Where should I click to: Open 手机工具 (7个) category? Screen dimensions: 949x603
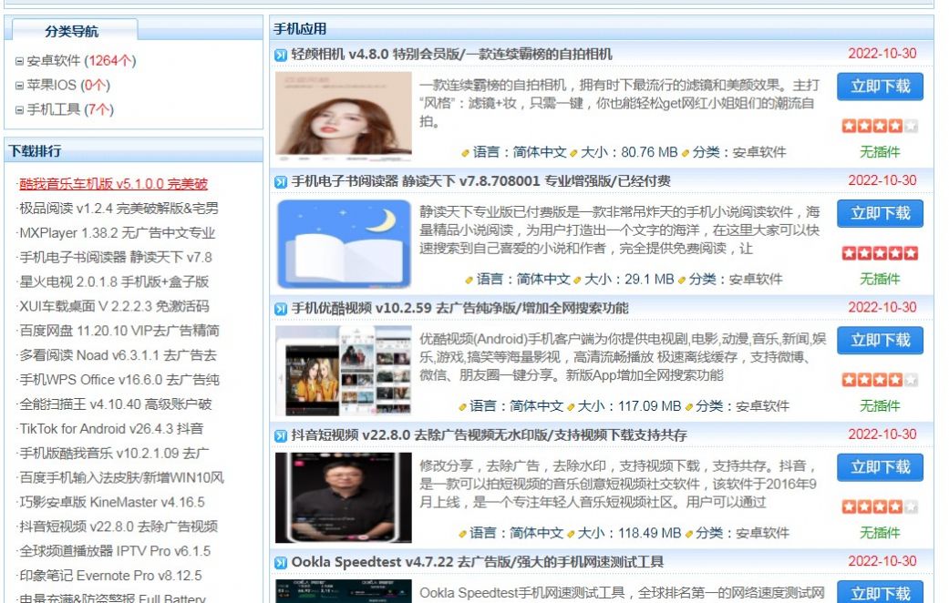pos(70,109)
